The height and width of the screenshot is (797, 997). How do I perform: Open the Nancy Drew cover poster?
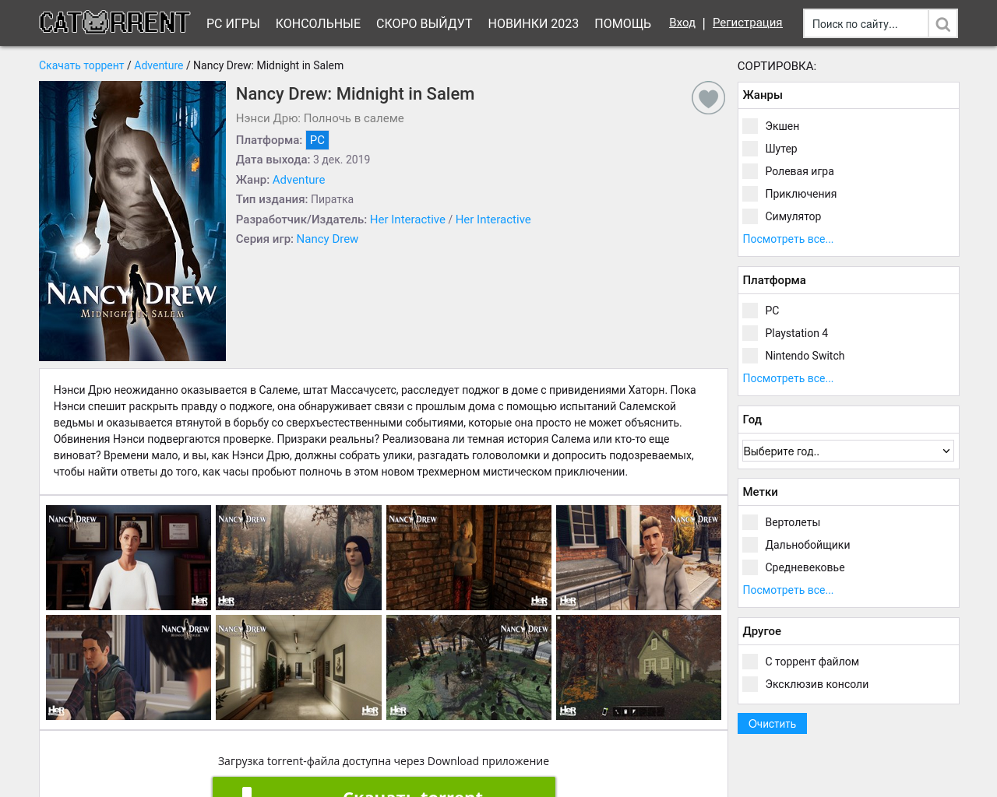coord(132,221)
